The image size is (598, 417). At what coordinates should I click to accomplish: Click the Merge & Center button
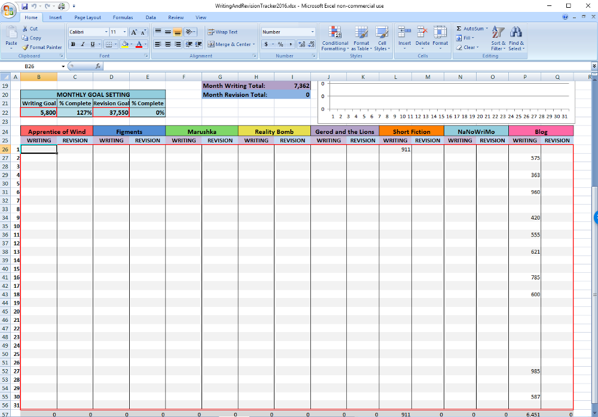click(x=231, y=44)
